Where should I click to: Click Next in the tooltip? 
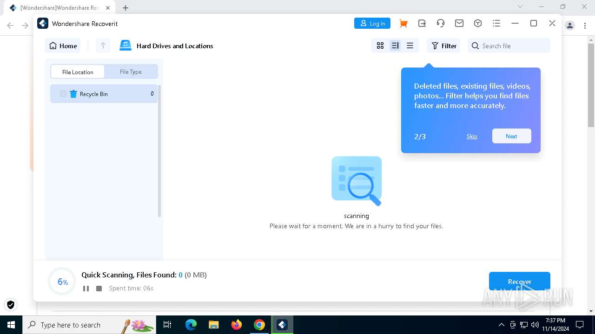pyautogui.click(x=511, y=136)
